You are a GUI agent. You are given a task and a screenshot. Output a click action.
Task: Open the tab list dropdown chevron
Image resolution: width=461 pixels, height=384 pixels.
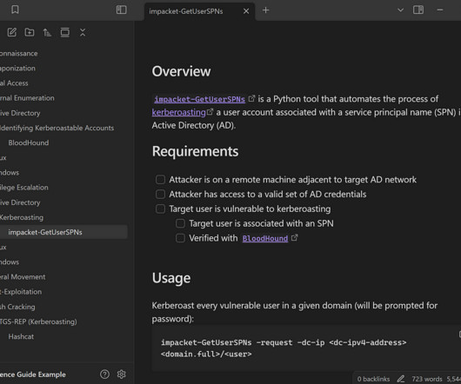[x=400, y=10]
